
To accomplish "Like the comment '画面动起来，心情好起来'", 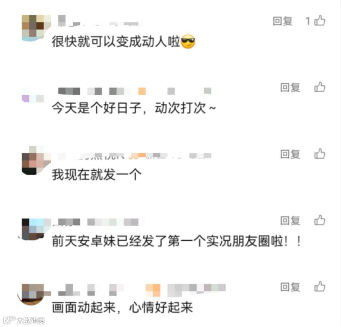I will click(320, 287).
